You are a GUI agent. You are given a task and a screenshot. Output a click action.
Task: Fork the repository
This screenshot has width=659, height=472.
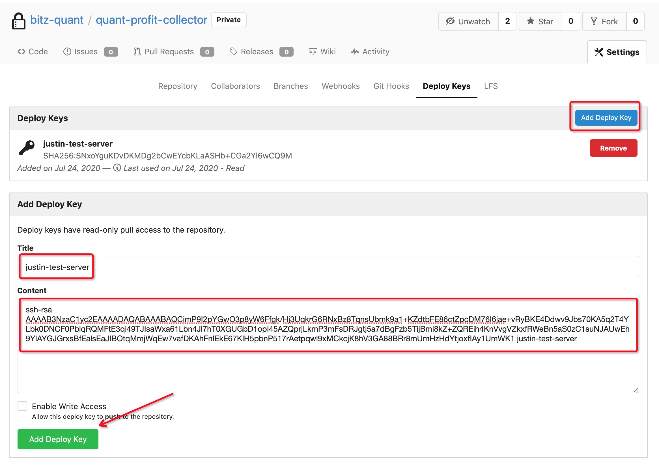604,21
